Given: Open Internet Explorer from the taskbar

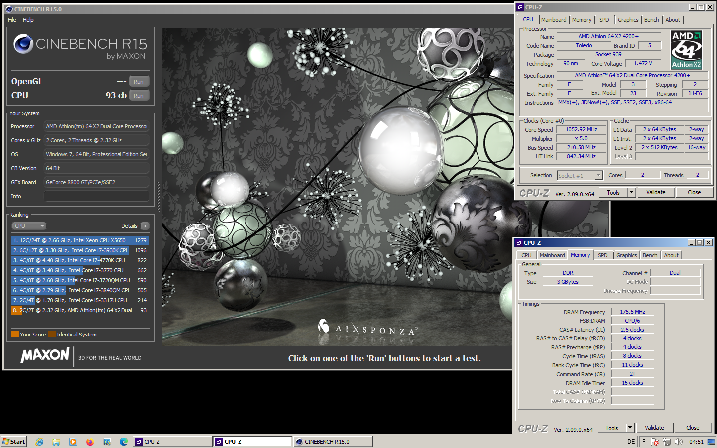Looking at the screenshot, I should click(40, 442).
